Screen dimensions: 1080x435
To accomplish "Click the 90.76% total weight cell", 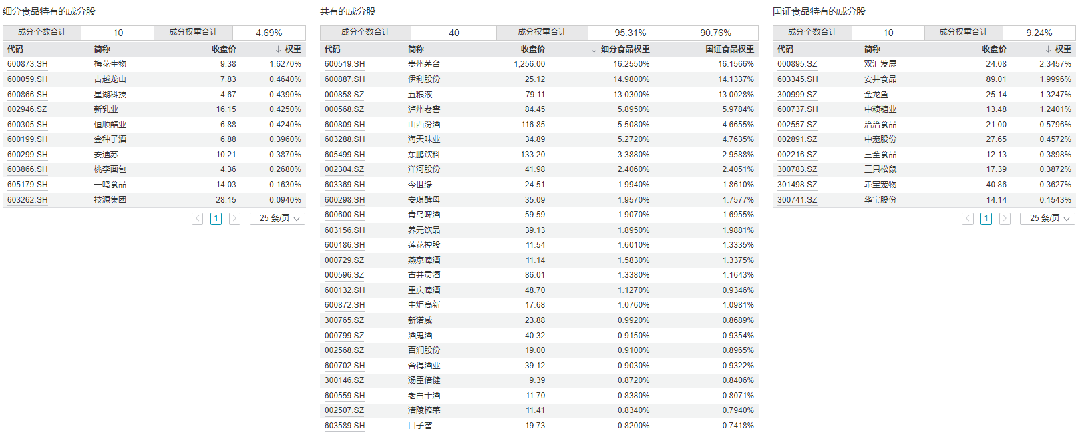I will [716, 33].
